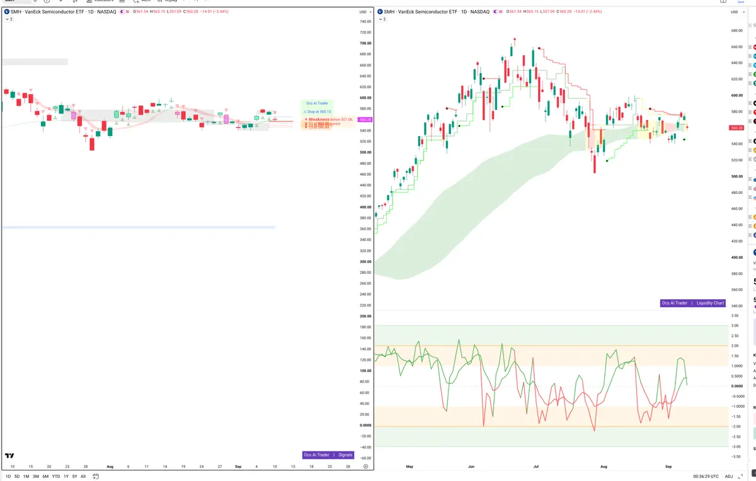
Task: Click the 'Aug' label on left time axis
Action: 110,467
